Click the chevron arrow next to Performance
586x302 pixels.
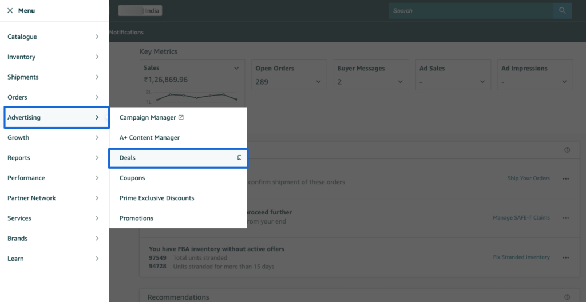point(97,178)
